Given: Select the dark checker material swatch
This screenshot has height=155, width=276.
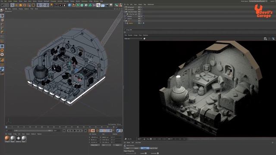Looking at the screenshot, I should (18, 138).
